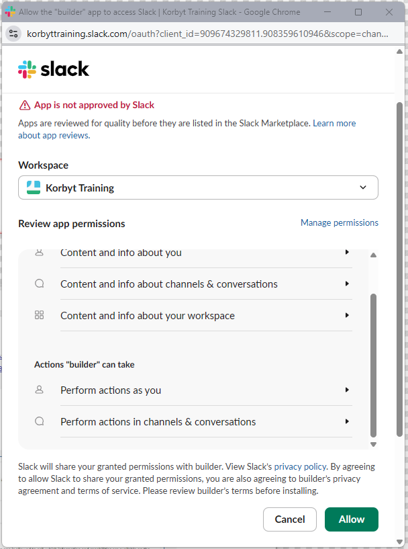
Task: Click the URL in the address bar
Action: coord(207,34)
